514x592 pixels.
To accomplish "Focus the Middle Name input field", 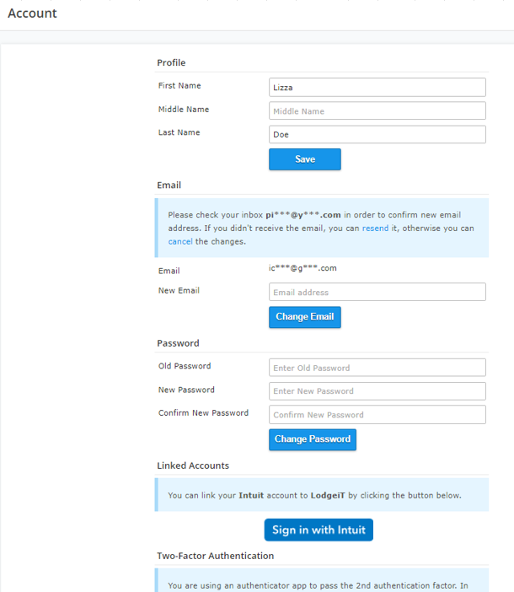I will point(377,110).
